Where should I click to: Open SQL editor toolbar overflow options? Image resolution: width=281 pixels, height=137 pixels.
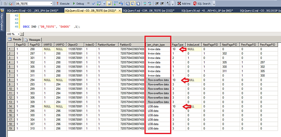coord(173,4)
